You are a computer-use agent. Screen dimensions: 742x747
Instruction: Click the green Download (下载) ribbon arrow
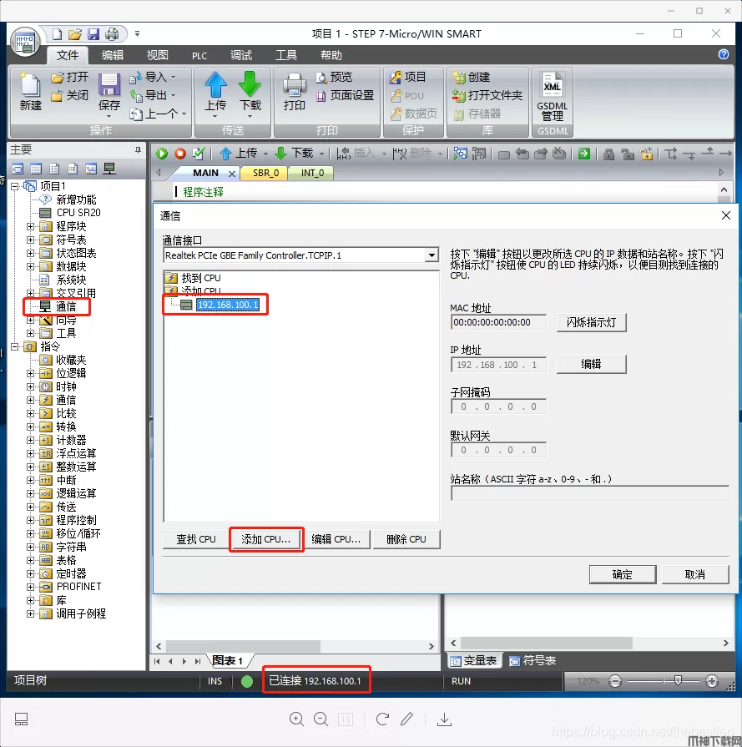coord(250,84)
